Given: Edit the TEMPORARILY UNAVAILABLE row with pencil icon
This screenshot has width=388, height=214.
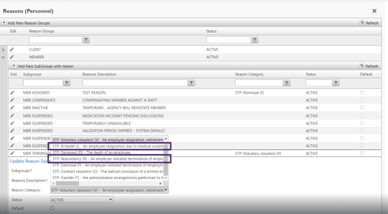Looking at the screenshot, I should [12, 123].
